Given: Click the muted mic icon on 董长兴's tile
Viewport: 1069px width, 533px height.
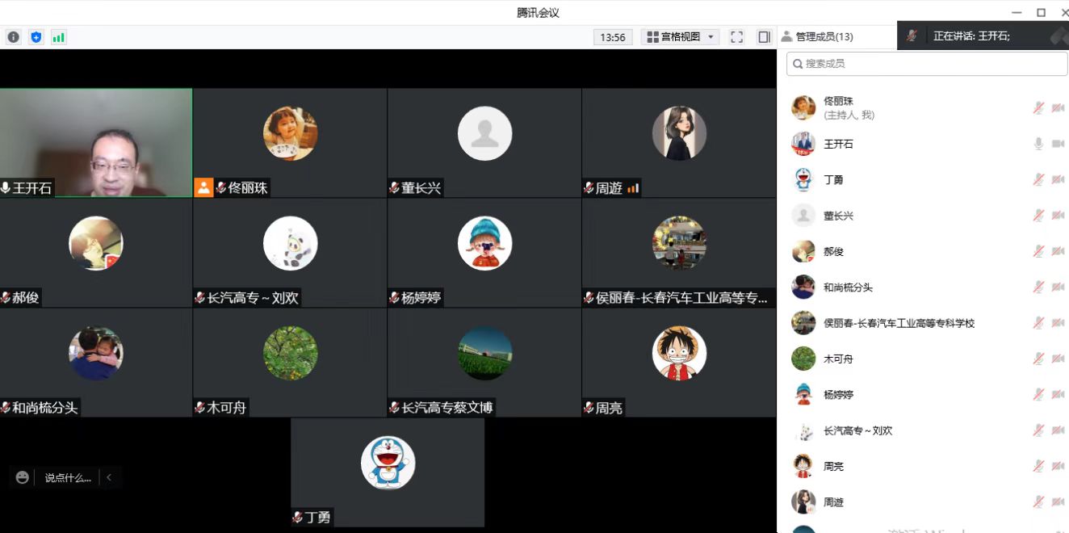Looking at the screenshot, I should 395,188.
